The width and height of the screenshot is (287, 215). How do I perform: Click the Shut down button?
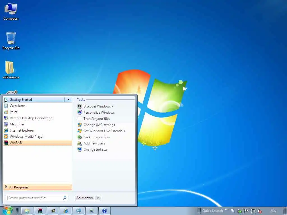[85, 198]
